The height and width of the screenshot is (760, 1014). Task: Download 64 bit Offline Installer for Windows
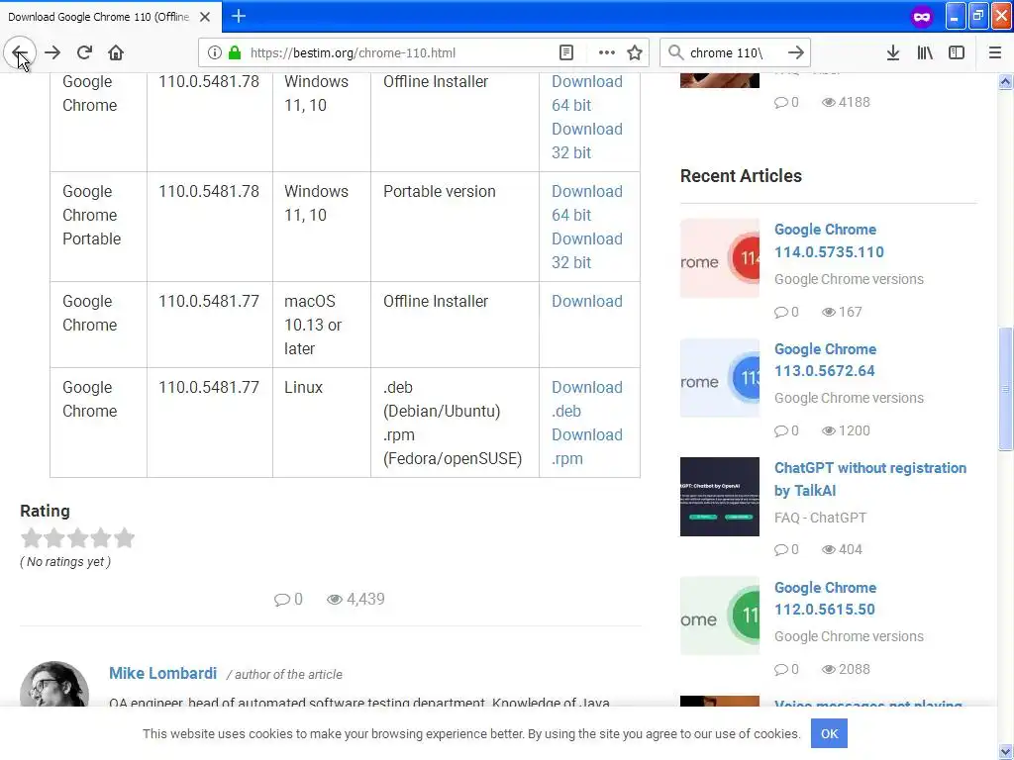(586, 93)
